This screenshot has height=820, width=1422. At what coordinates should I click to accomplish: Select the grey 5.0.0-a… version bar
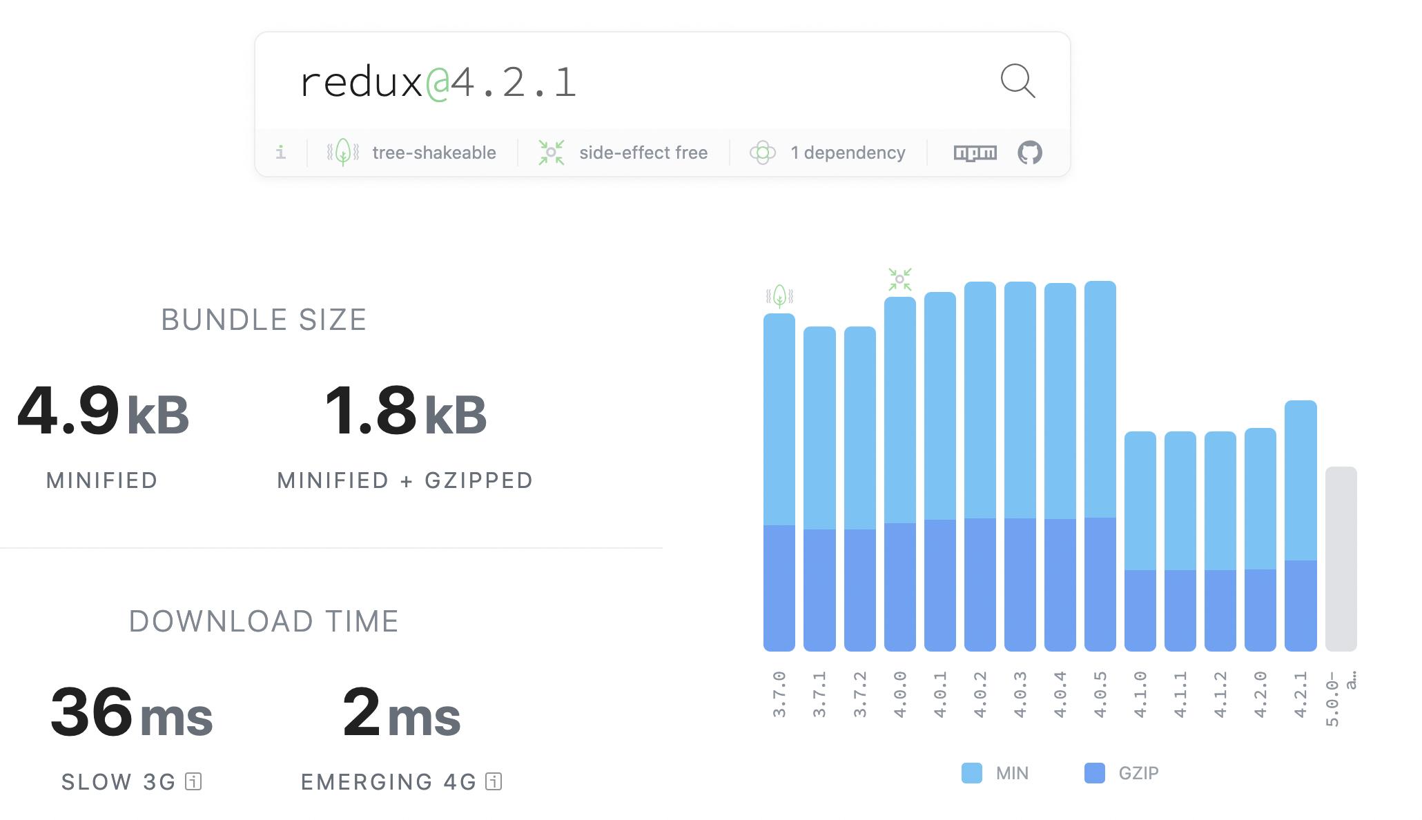pos(1341,559)
